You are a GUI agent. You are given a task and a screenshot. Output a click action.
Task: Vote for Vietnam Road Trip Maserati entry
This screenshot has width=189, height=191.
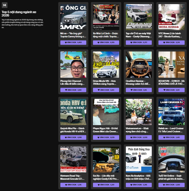pyautogui.click(x=73, y=185)
